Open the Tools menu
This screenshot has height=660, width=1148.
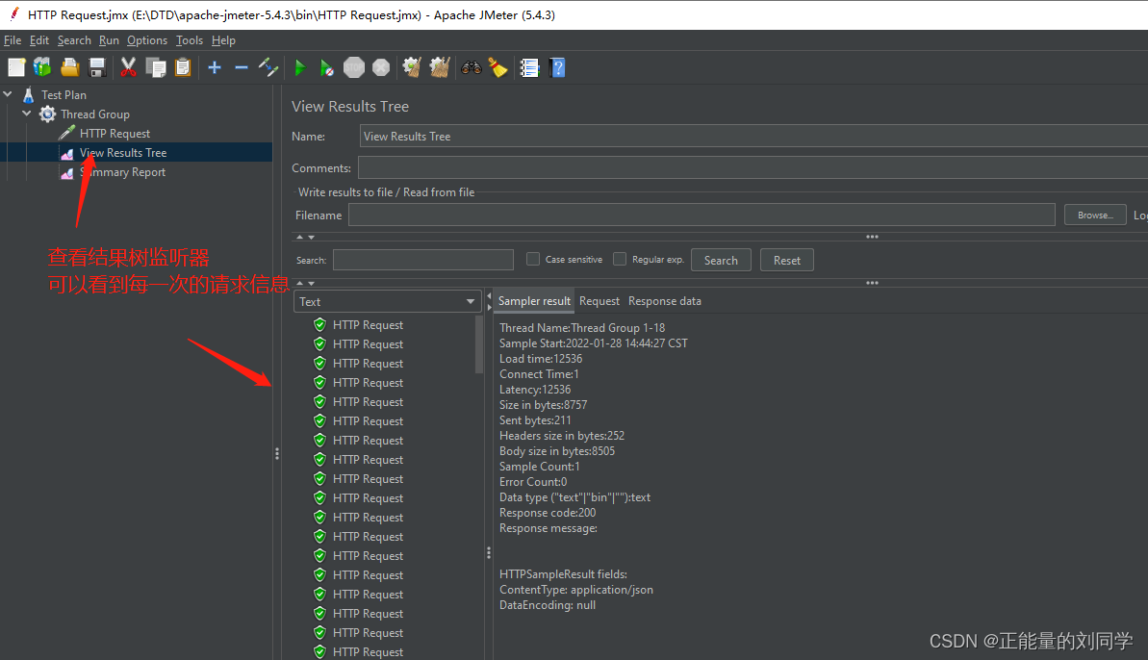click(189, 40)
